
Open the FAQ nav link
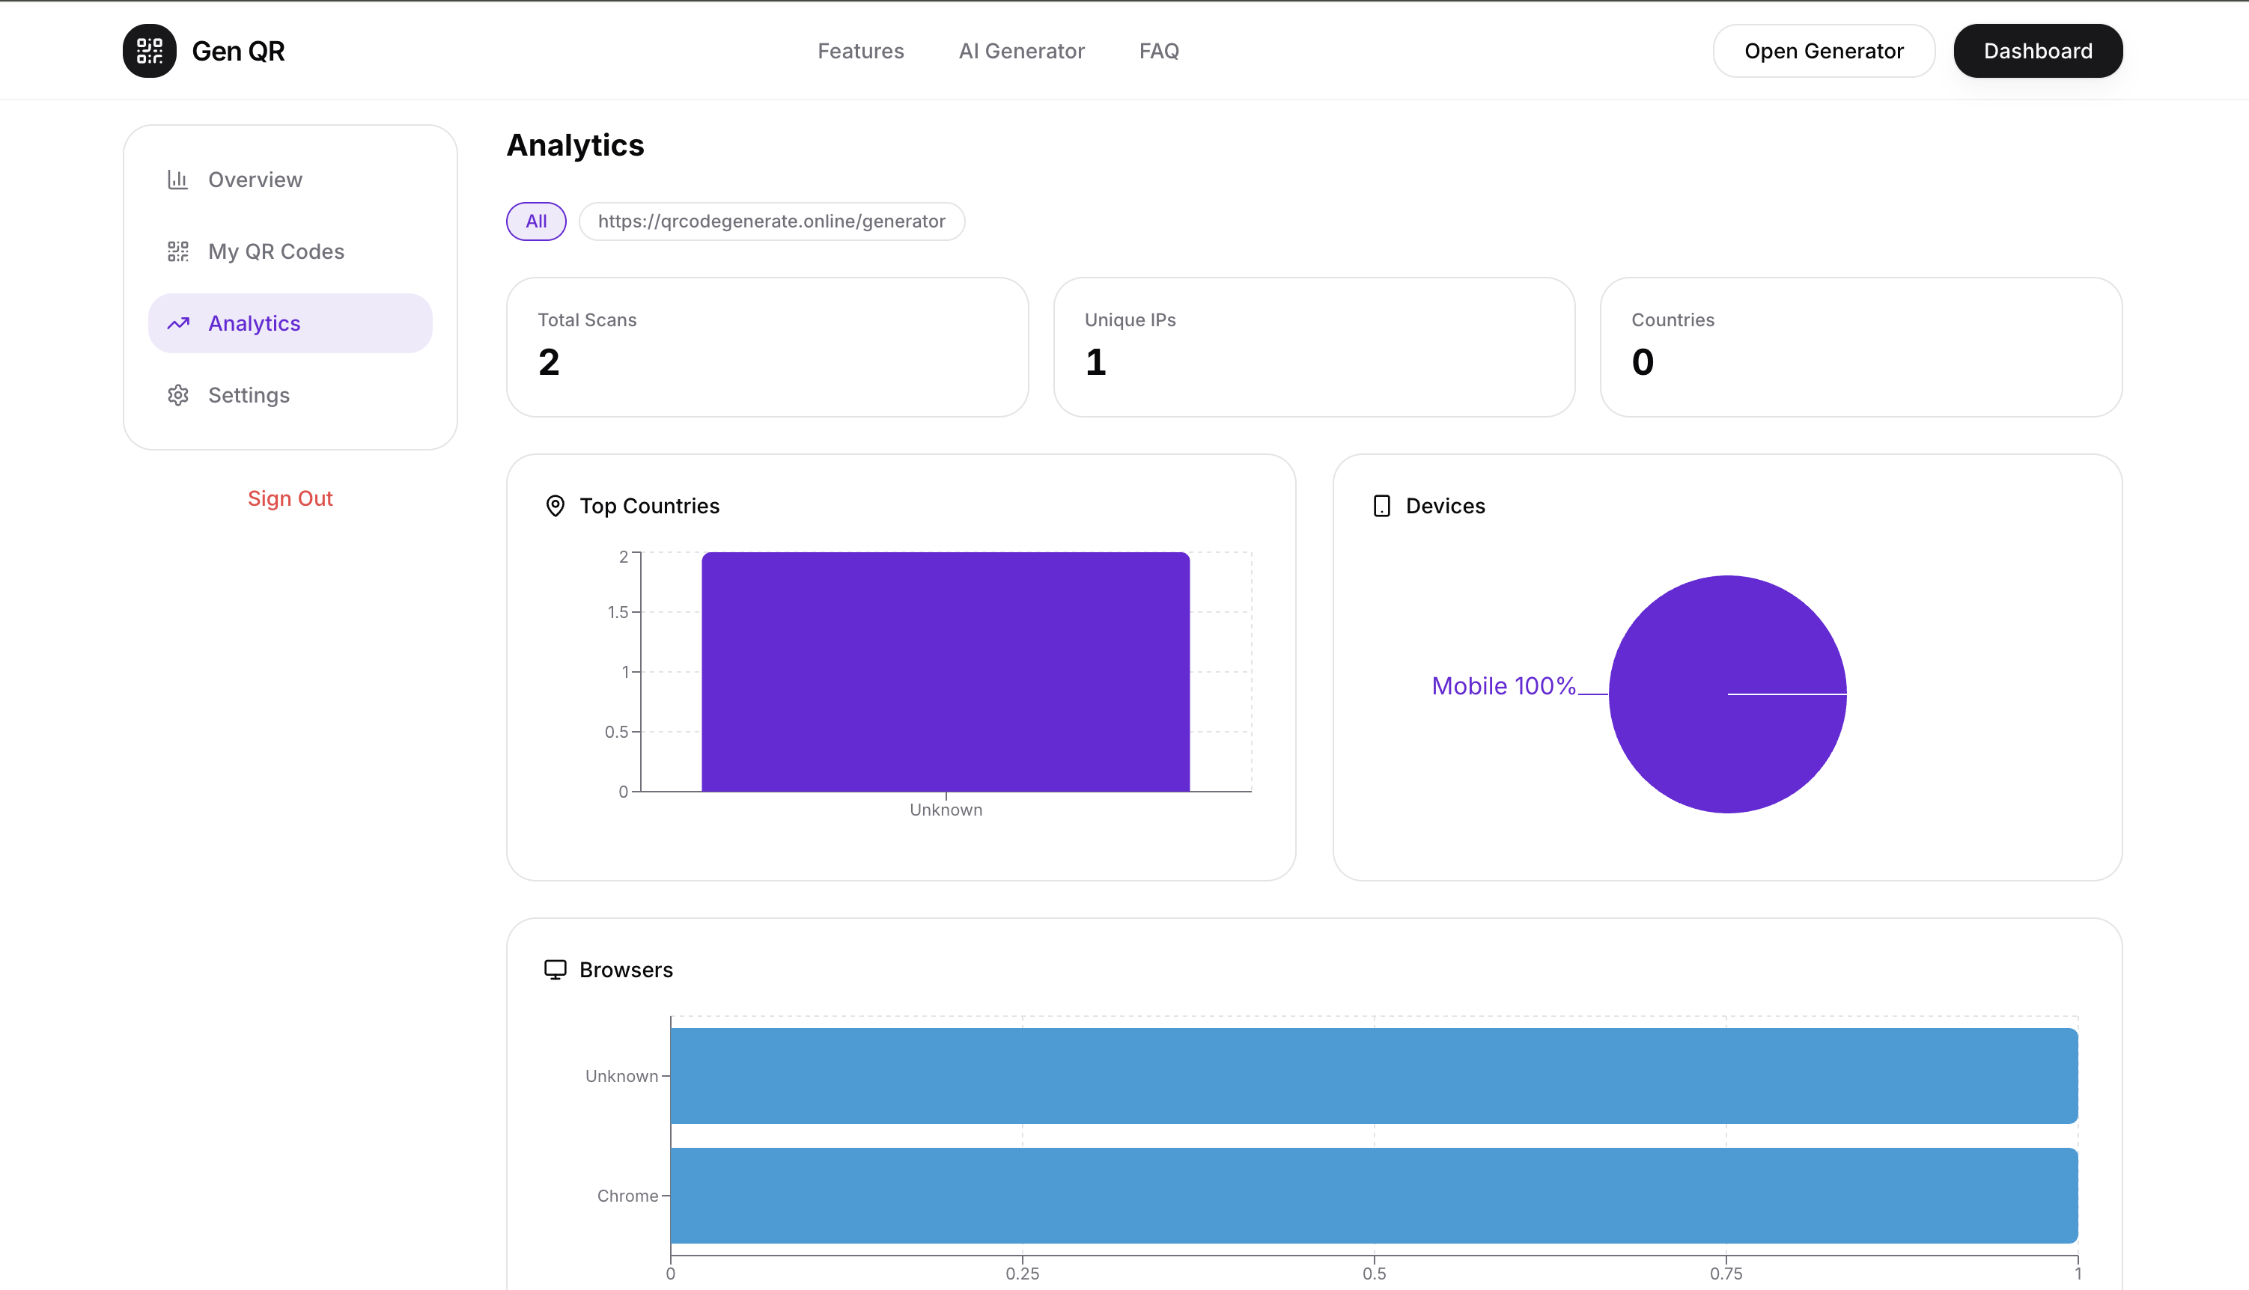click(1159, 52)
